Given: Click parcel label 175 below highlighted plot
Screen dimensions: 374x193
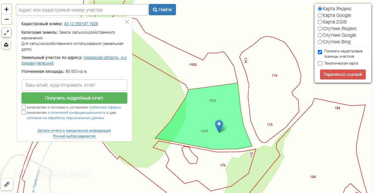Looking at the screenshot, I should (x=223, y=165).
